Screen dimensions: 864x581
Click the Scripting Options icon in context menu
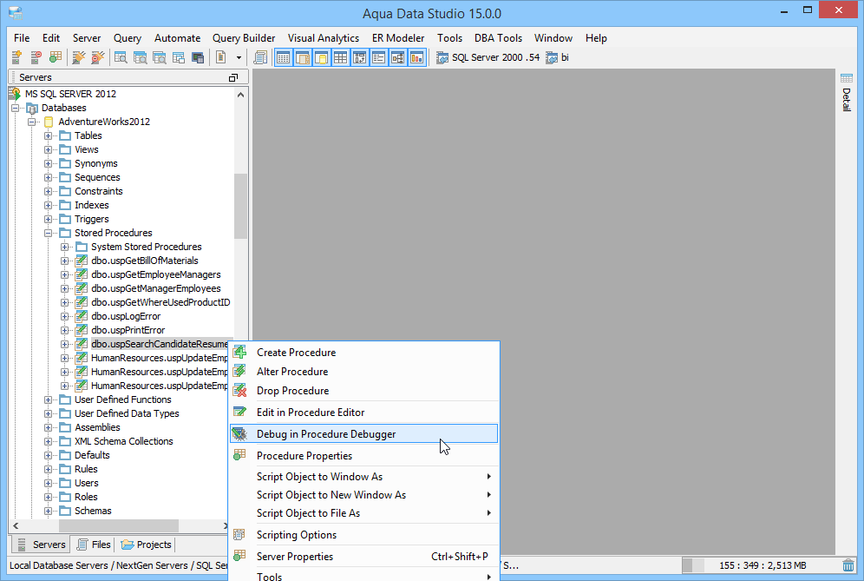click(x=239, y=535)
